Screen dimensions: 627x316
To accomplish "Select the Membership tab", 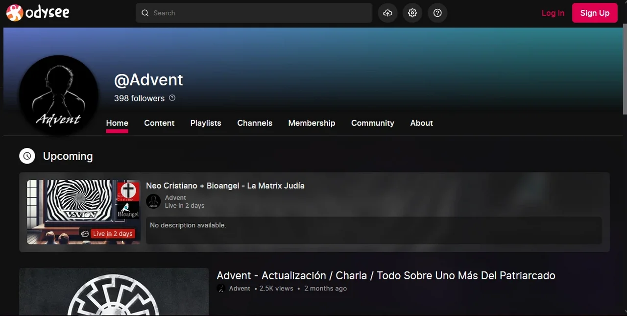I will (x=312, y=123).
